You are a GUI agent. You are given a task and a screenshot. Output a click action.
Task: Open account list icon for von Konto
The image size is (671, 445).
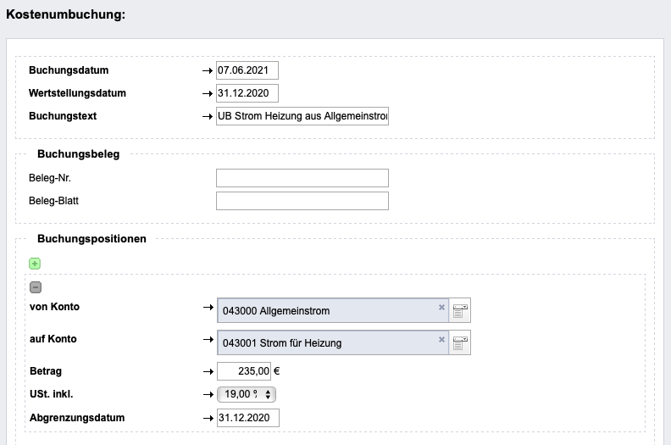pos(459,310)
